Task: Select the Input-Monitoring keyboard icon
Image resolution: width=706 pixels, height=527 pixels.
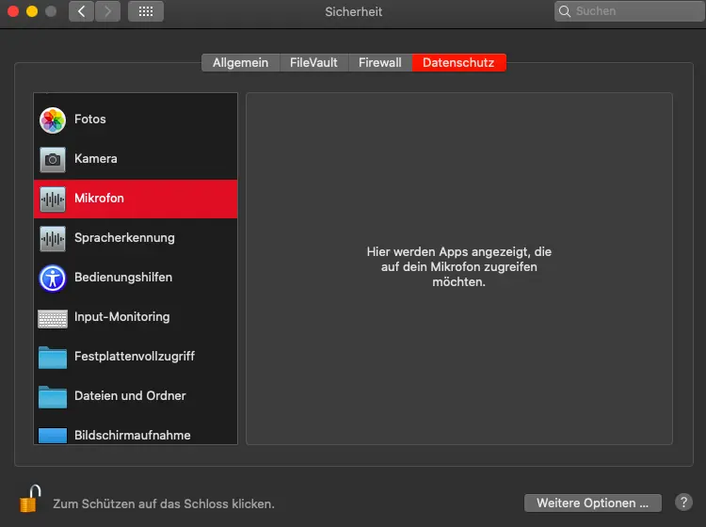Action: pyautogui.click(x=53, y=317)
